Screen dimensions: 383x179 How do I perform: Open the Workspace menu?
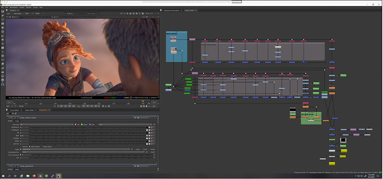tap(14, 7)
